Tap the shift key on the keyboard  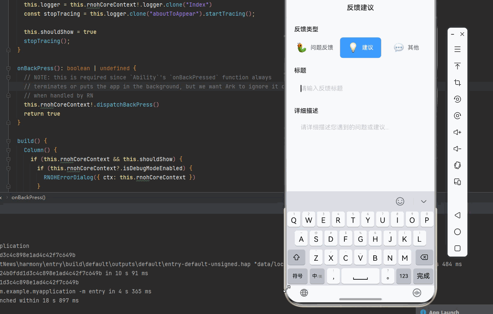coord(296,257)
